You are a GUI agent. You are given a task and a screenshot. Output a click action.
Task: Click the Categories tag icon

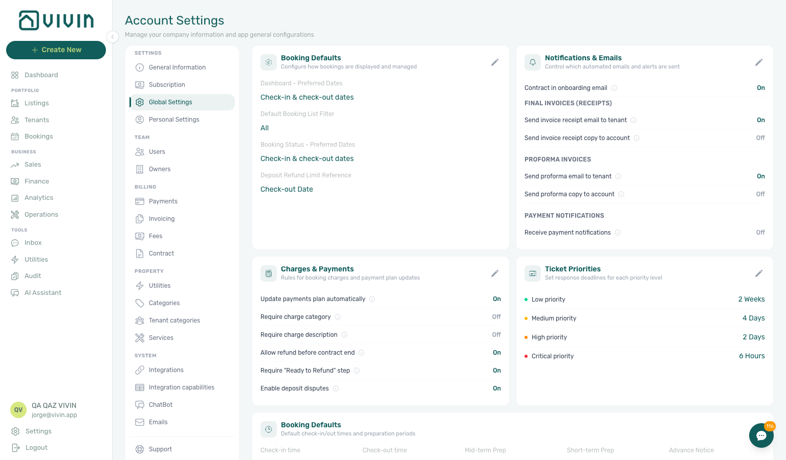point(140,303)
